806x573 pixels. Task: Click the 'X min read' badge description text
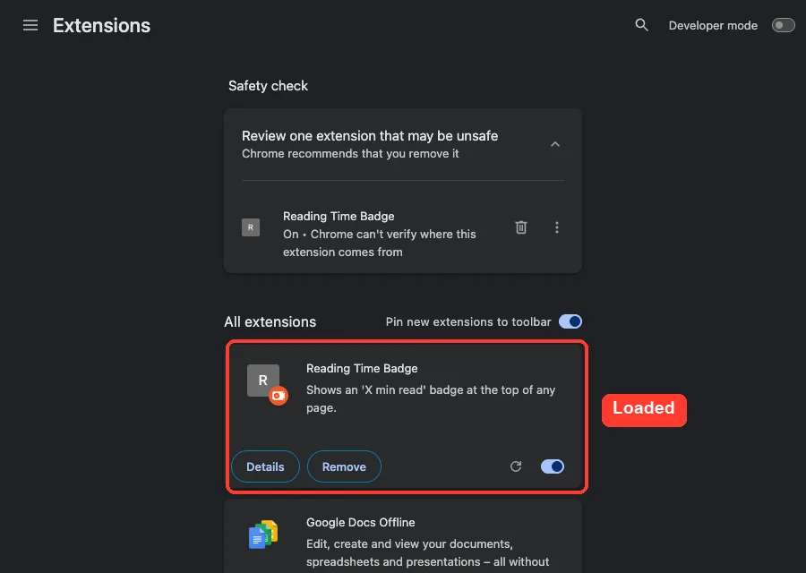coord(431,398)
